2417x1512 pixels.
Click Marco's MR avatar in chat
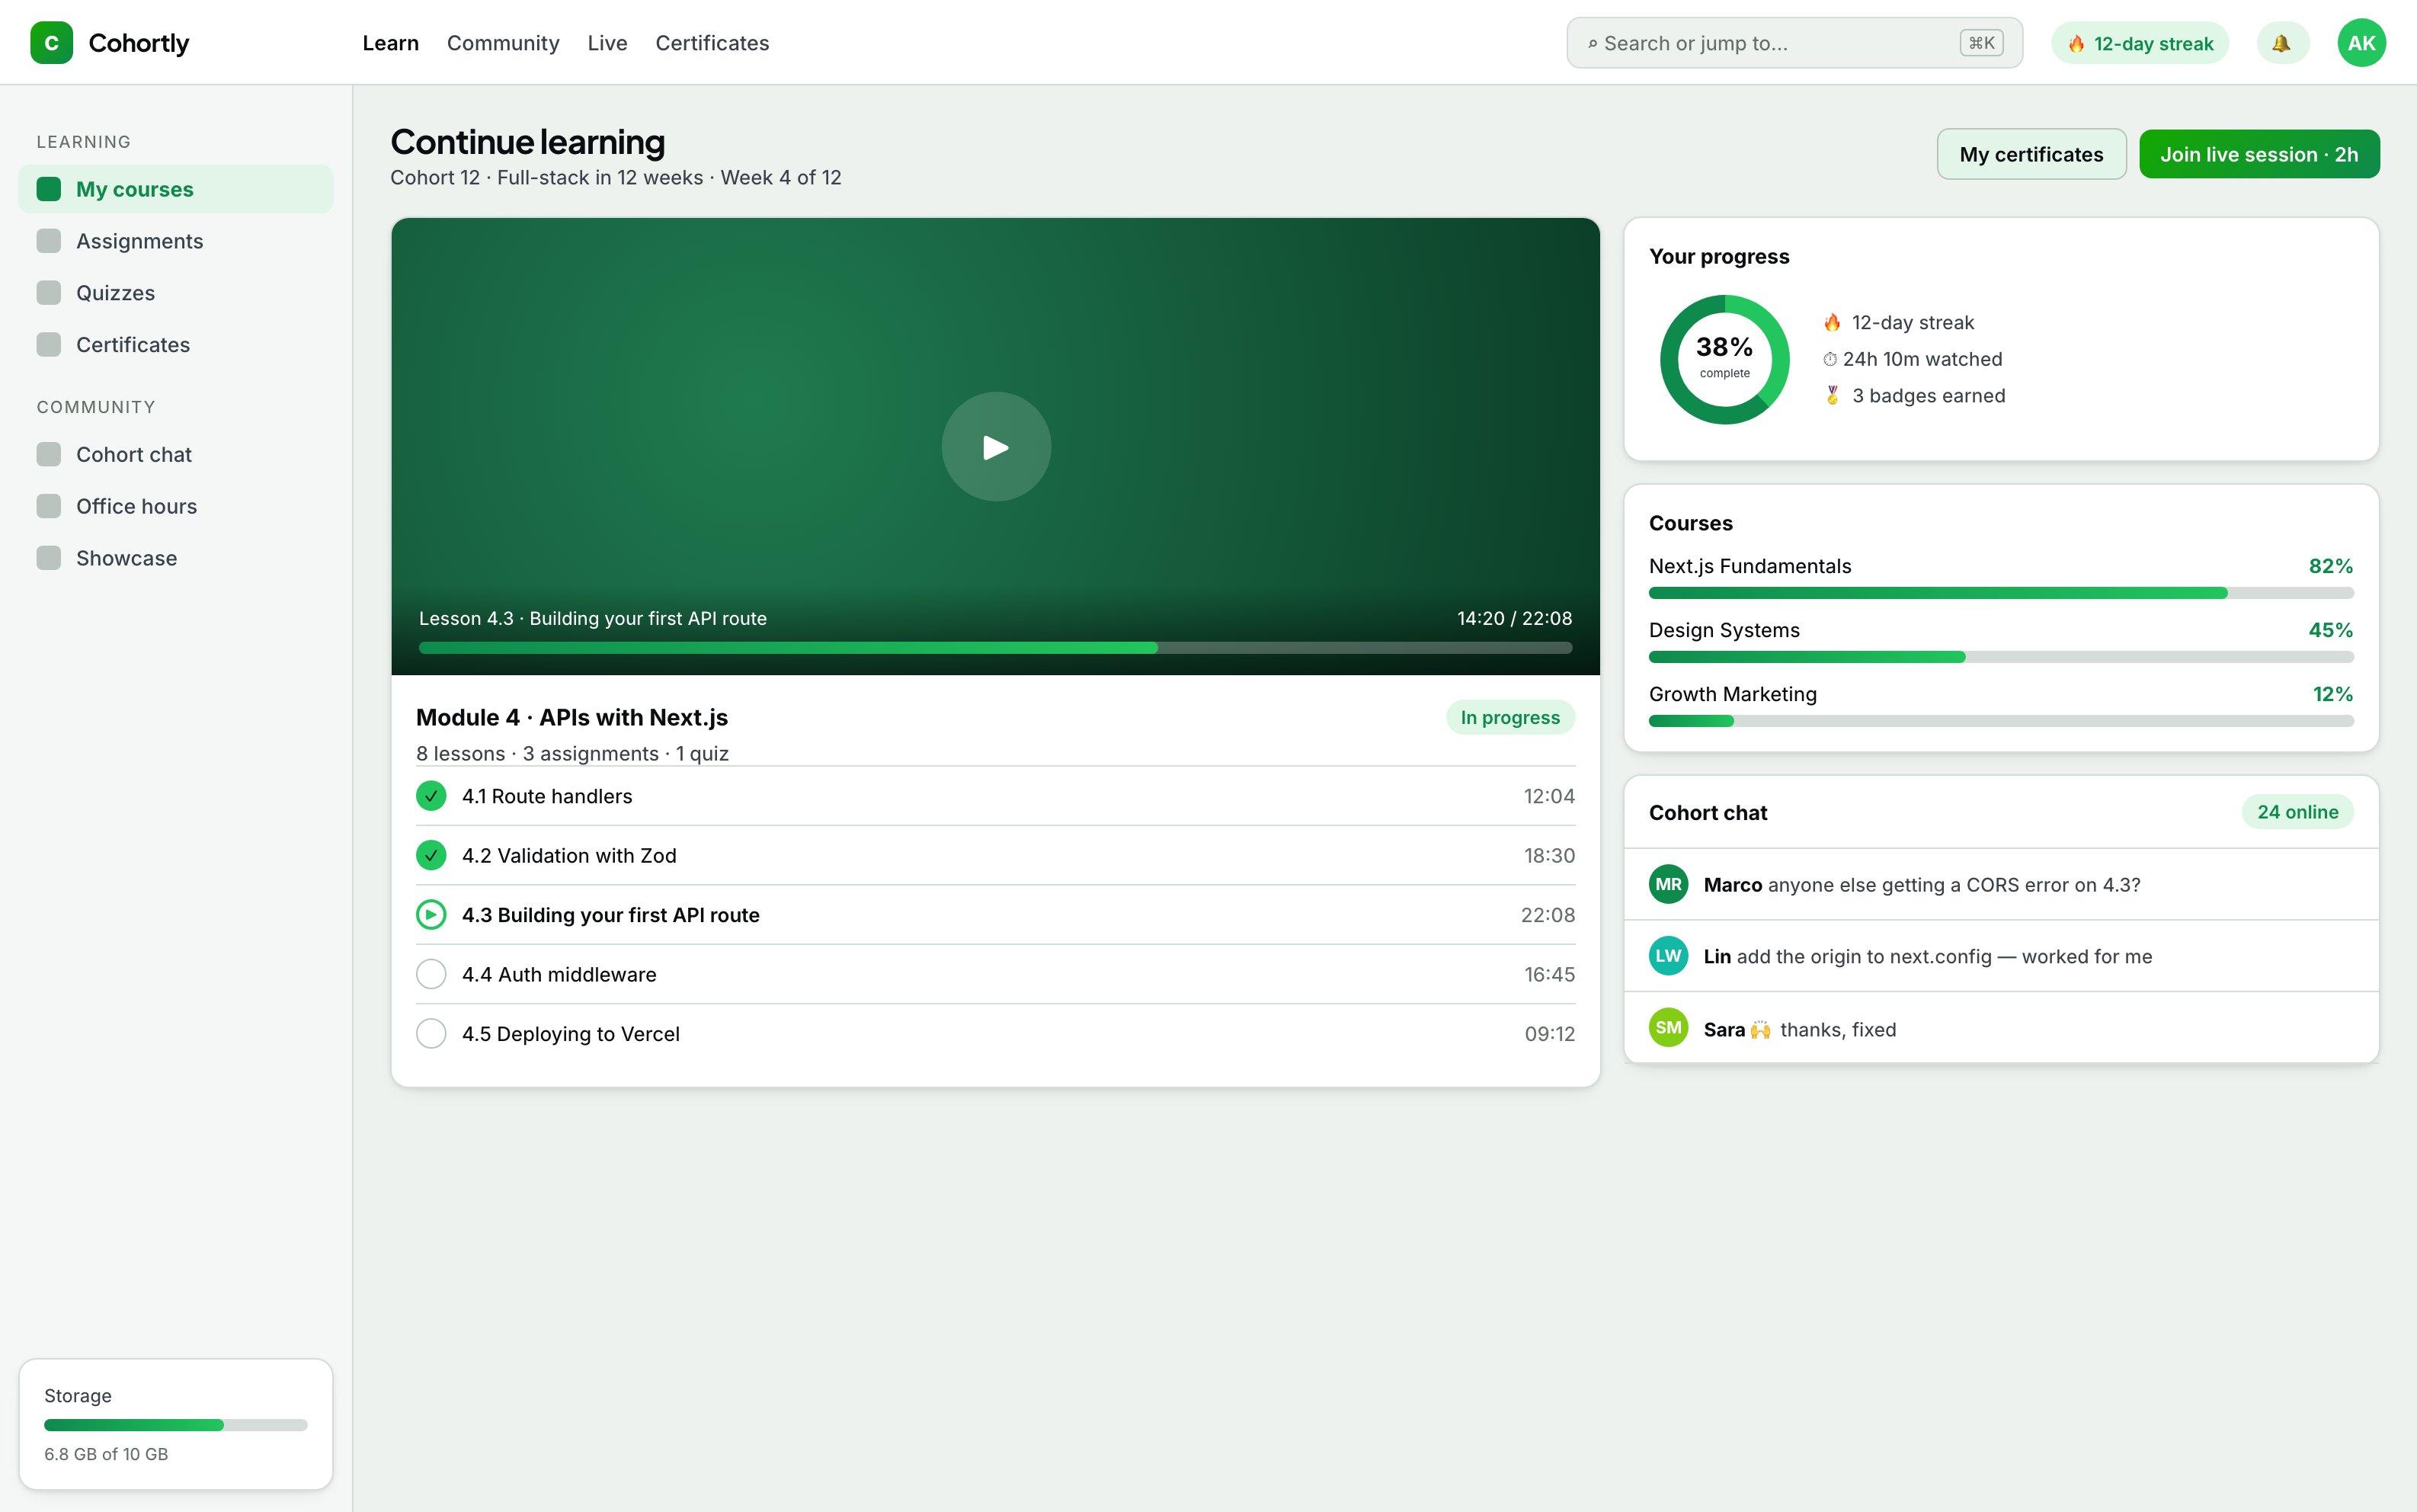click(1668, 884)
